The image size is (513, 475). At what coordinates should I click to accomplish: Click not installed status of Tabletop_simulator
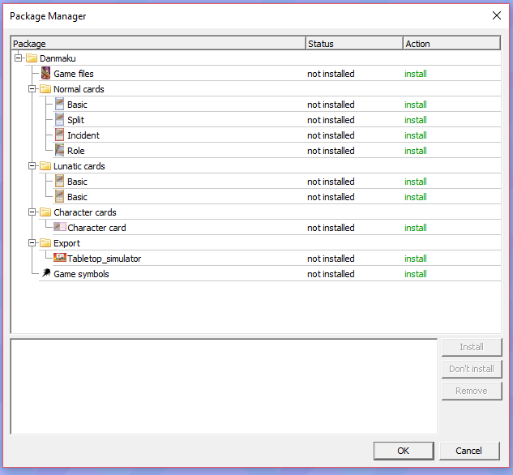click(331, 258)
